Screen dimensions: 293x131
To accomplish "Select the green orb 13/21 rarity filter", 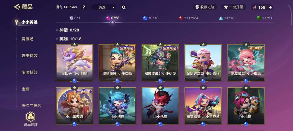I will pos(264,18).
